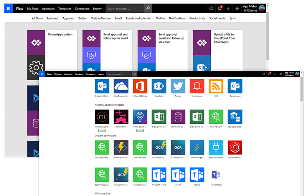The height and width of the screenshot is (196, 307).
Task: Expand the Learn menu in front window
Action: coord(101,74)
